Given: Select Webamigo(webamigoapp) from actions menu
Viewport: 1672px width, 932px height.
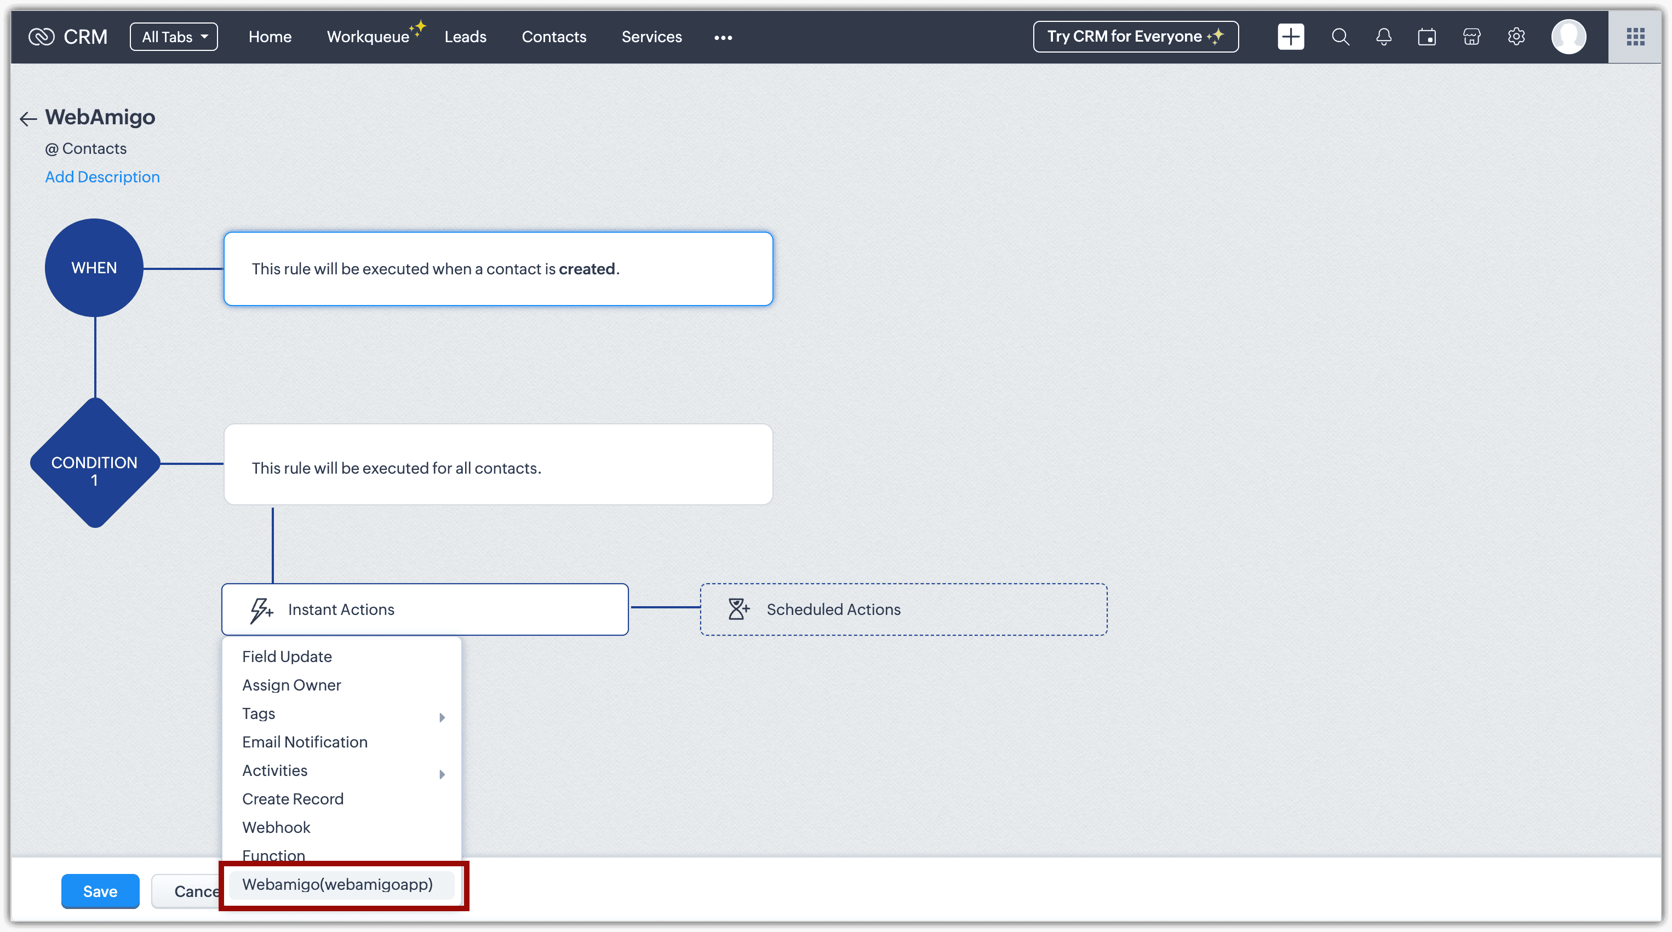Looking at the screenshot, I should click(337, 884).
